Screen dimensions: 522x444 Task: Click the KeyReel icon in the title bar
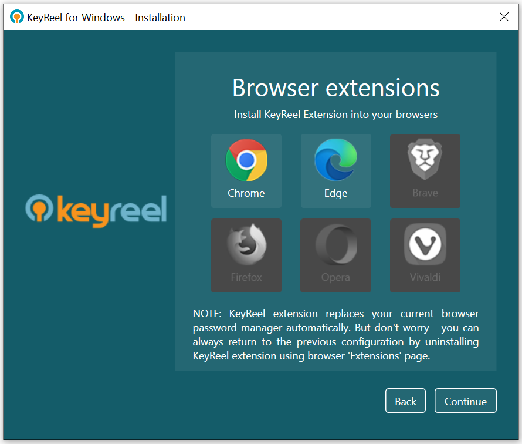[16, 16]
